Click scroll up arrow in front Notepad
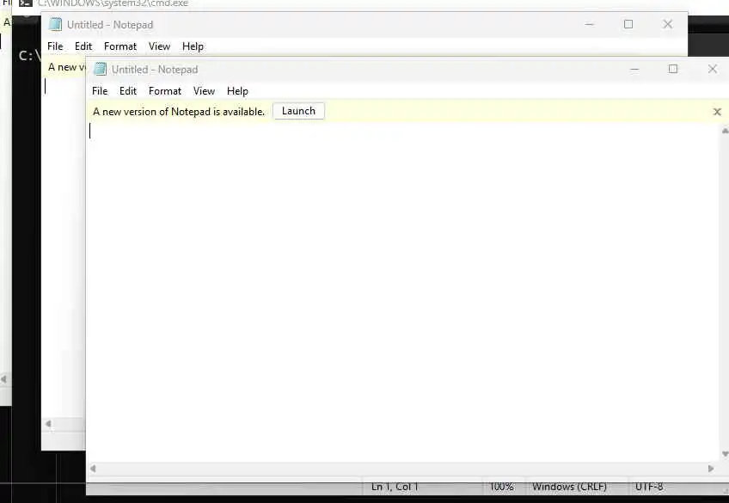This screenshot has height=503, width=729. coord(725,131)
